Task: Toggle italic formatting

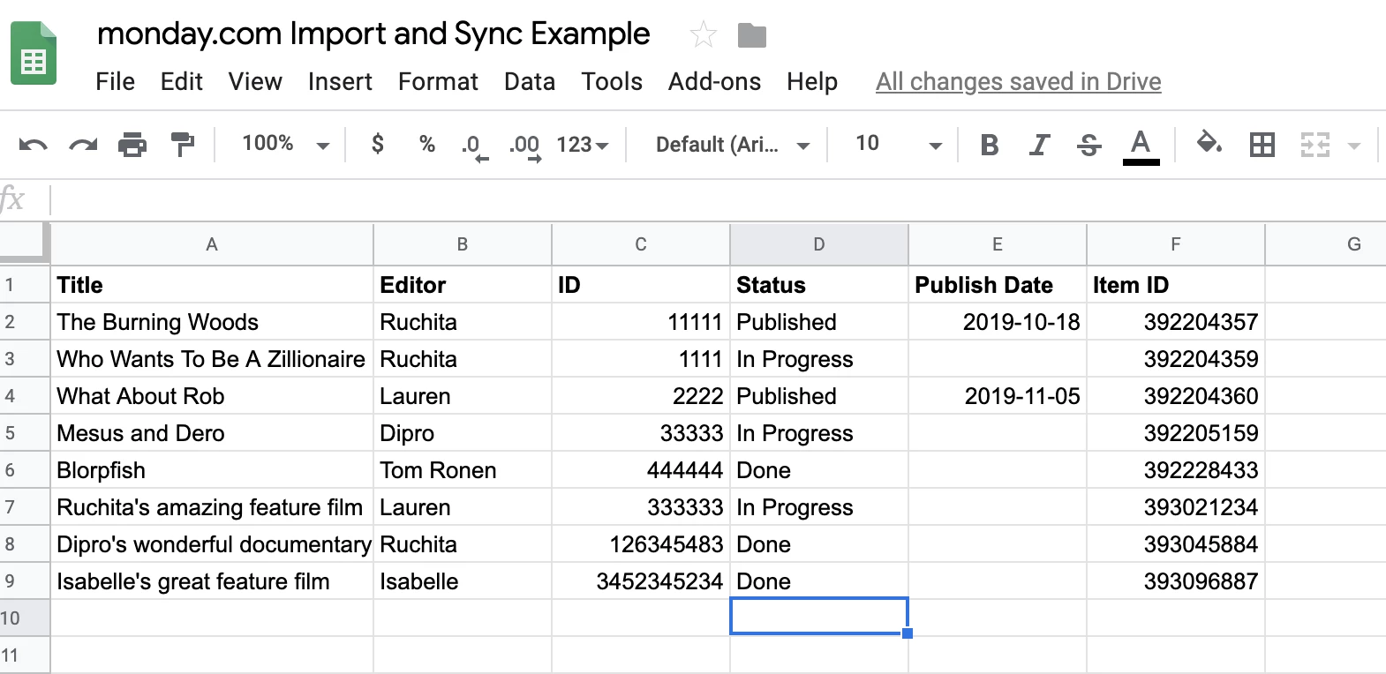Action: (1039, 144)
